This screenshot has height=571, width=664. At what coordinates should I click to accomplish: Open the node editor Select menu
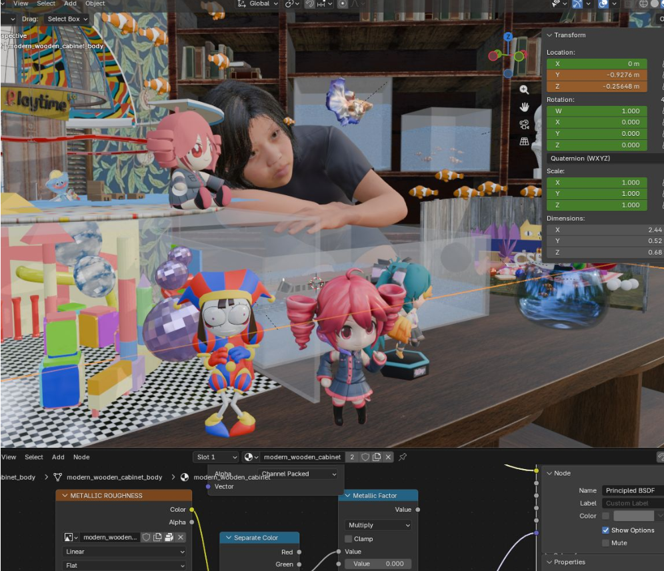pyautogui.click(x=34, y=456)
